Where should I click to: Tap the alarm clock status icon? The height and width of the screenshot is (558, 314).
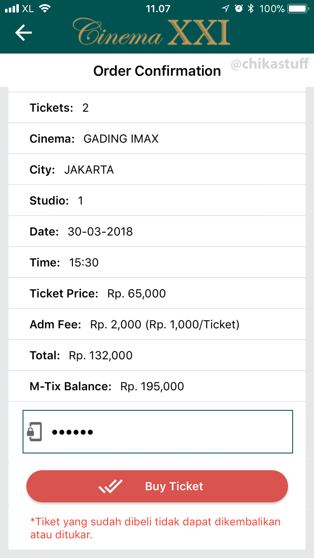click(239, 8)
